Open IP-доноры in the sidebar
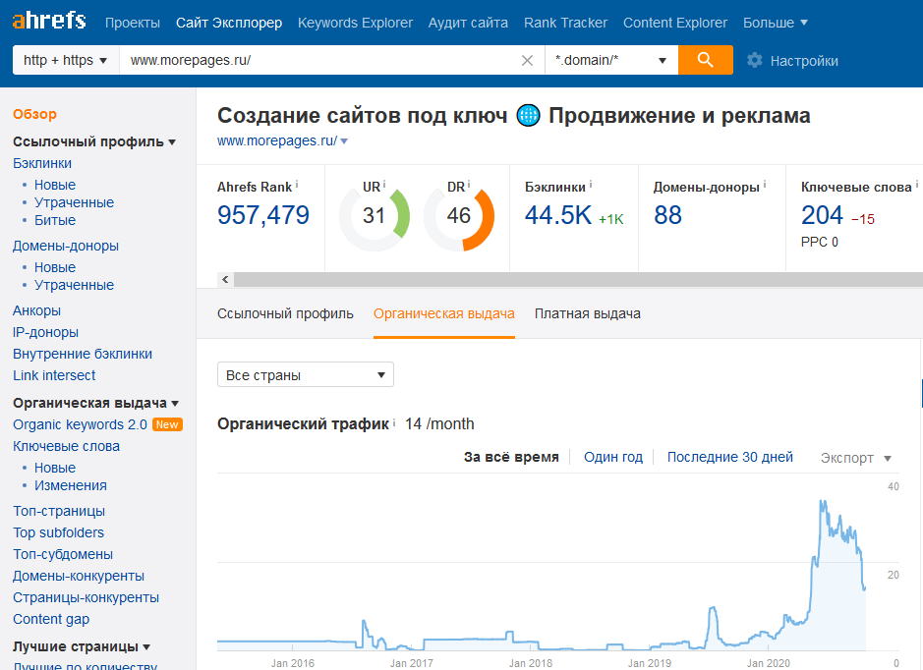Viewport: 923px width, 670px height. 45,332
